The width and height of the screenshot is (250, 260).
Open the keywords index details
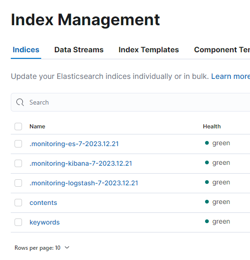[44, 222]
